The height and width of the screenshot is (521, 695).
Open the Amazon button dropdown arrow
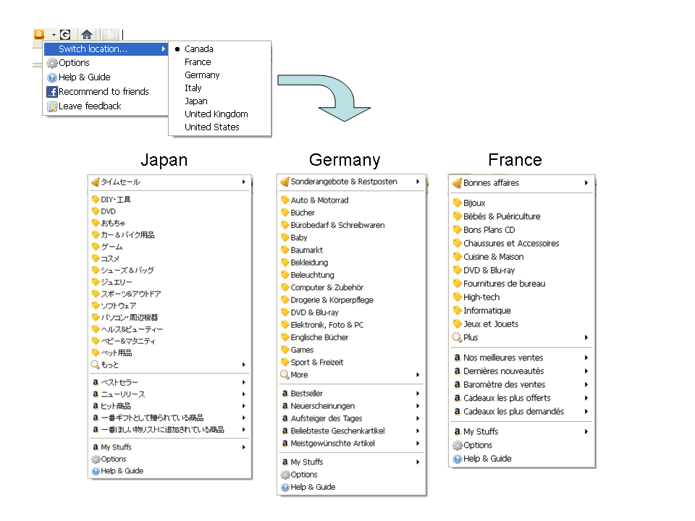tap(54, 35)
